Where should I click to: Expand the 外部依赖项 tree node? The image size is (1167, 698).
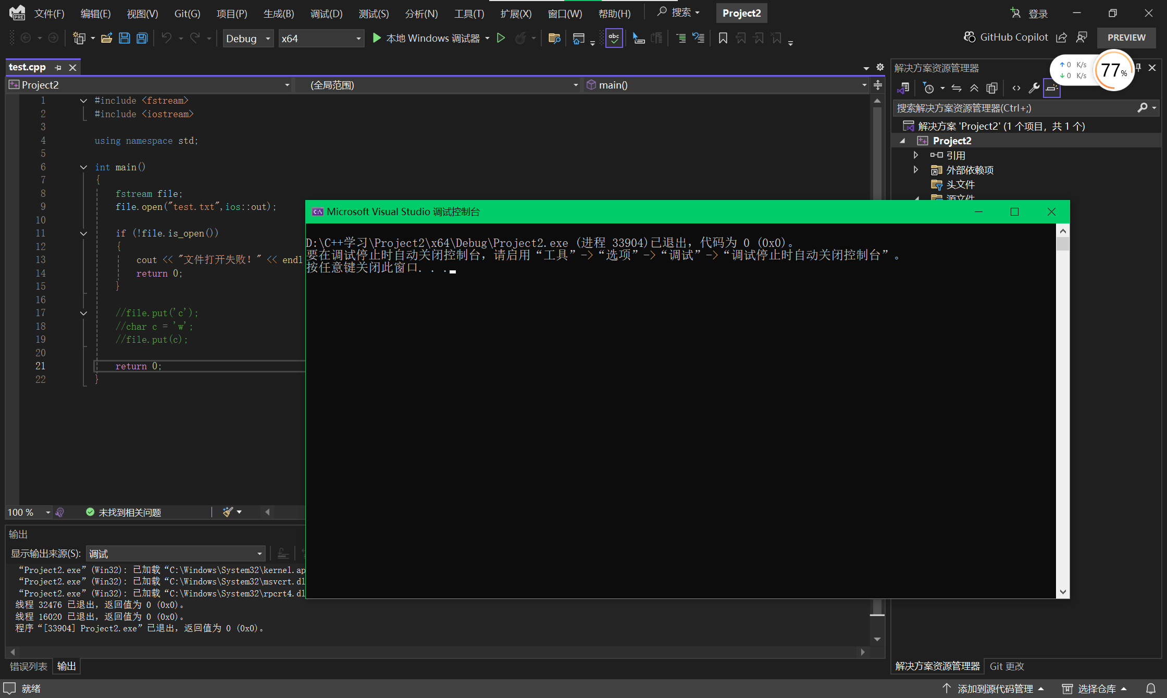click(916, 170)
